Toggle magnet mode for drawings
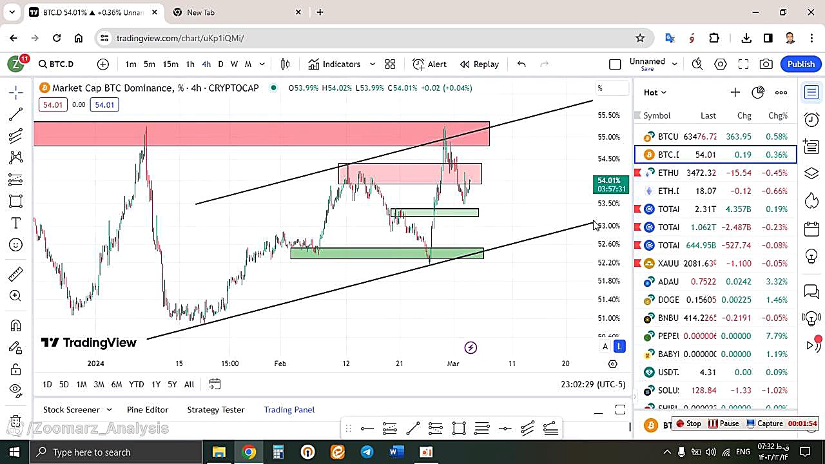Viewport: 825px width, 464px height. [15, 325]
